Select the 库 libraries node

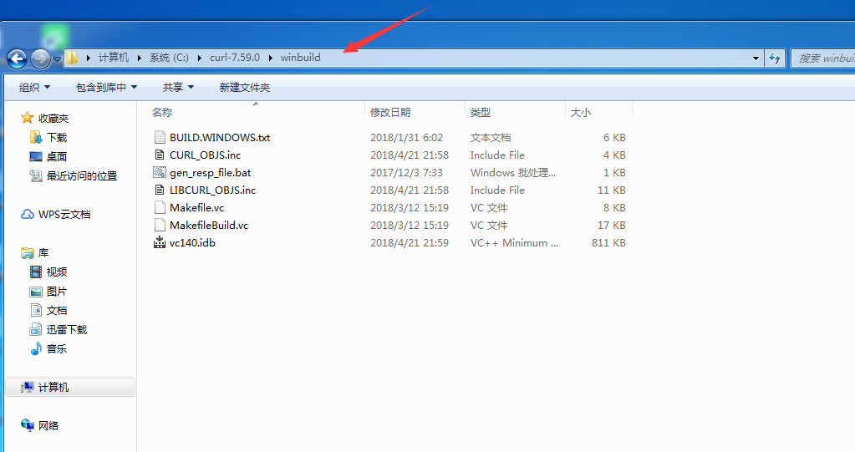[x=43, y=253]
